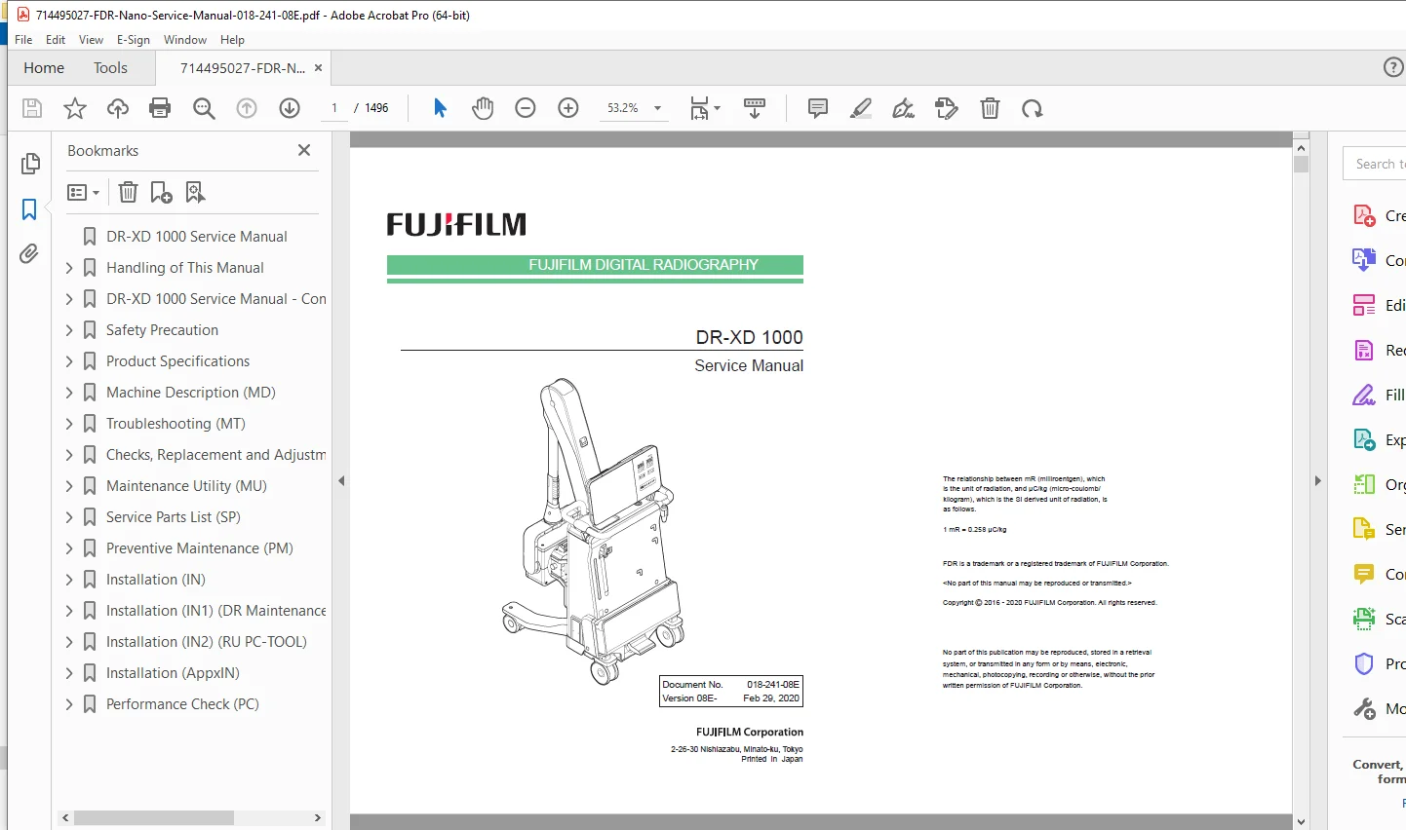Open the Edit menu
Screen dimensions: 1406x830
pos(56,40)
